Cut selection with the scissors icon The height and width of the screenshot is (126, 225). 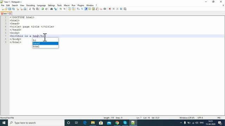30,9
